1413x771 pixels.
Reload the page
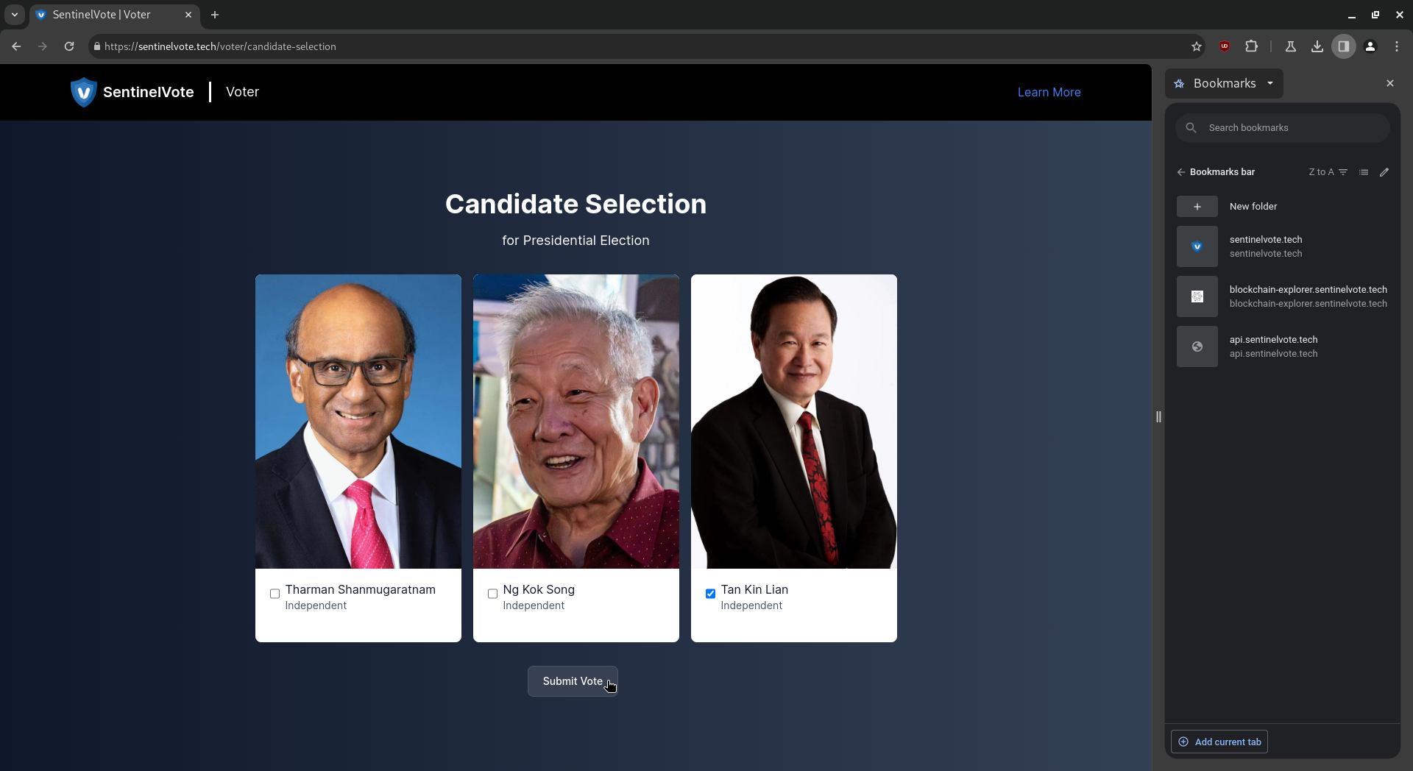69,46
